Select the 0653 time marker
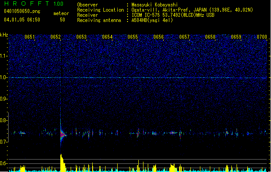 coord(81,37)
